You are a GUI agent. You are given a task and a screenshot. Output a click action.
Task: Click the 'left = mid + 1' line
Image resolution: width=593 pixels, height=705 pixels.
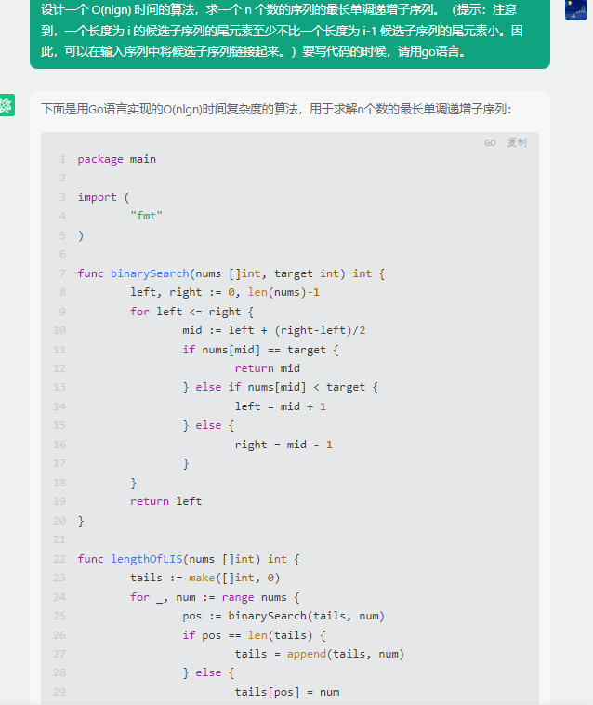click(281, 406)
